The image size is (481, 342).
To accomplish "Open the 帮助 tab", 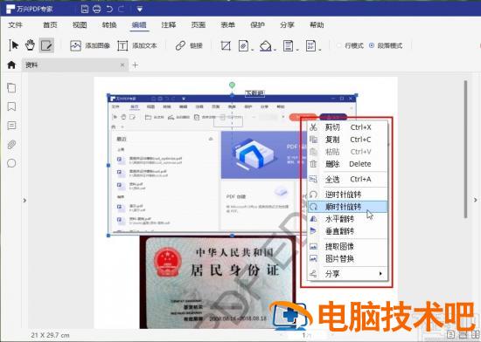I will [x=317, y=24].
